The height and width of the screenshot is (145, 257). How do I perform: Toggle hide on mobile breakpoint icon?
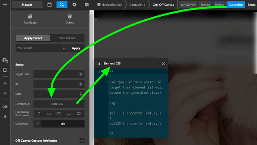click(39, 114)
